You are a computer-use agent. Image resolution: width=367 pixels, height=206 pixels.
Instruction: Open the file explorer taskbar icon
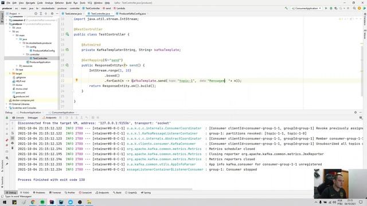pos(89,202)
